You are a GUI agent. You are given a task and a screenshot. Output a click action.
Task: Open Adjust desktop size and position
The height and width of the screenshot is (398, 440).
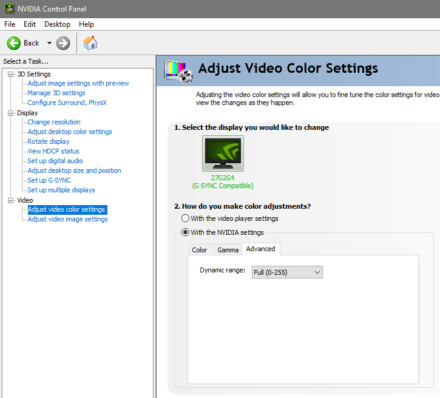click(75, 170)
